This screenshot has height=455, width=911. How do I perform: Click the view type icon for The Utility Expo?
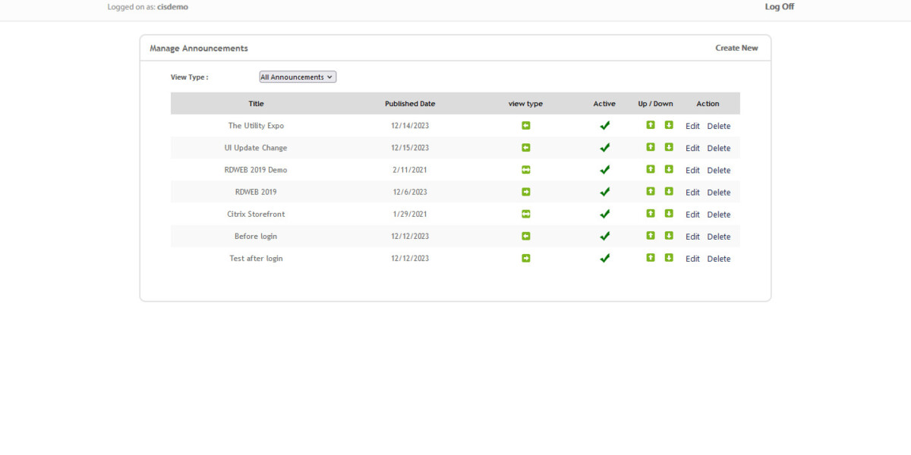(x=526, y=125)
